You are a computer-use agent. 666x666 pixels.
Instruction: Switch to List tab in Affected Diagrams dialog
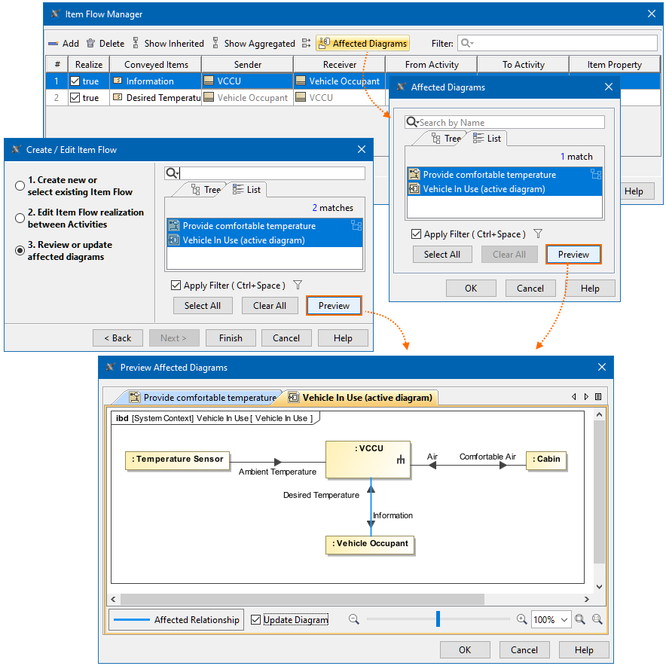(487, 139)
